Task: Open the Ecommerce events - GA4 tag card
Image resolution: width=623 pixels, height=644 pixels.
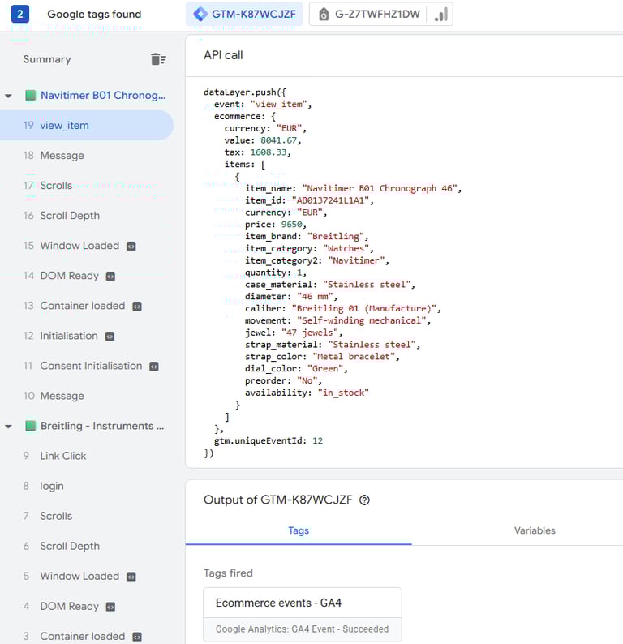Action: (x=303, y=615)
